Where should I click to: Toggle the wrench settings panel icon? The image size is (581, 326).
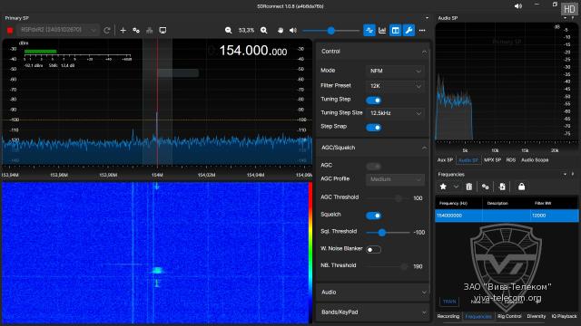coord(409,30)
